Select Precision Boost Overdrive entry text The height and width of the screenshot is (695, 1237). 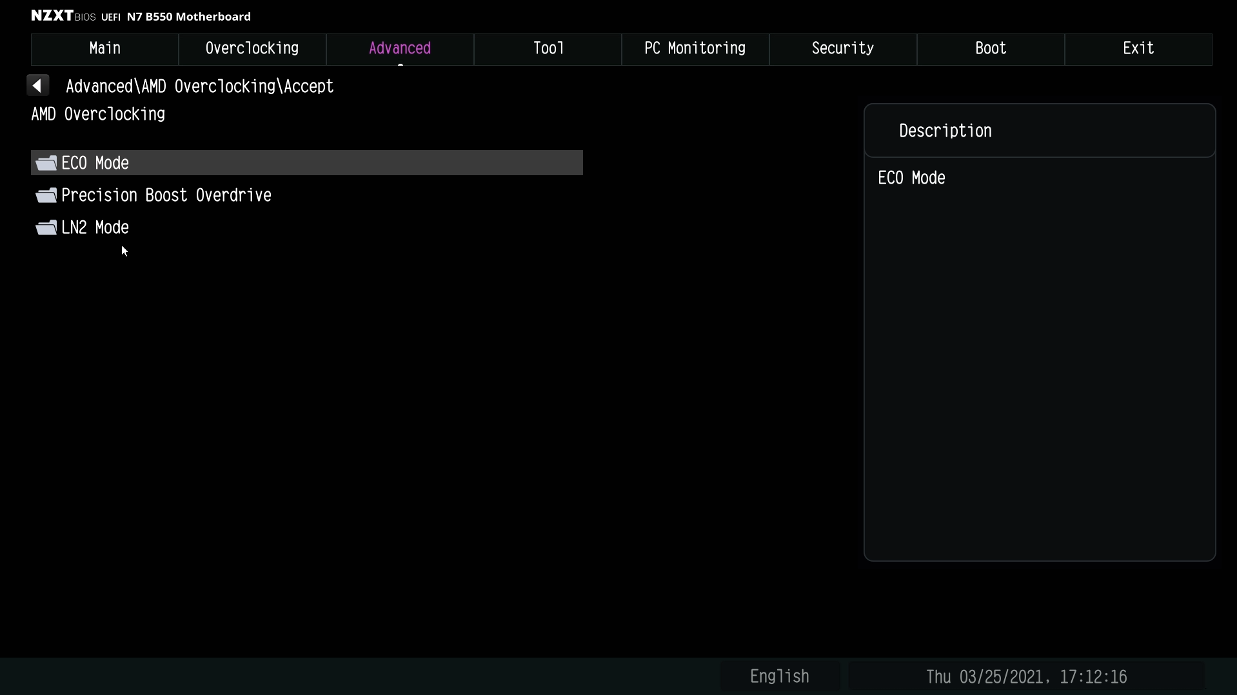pos(166,195)
